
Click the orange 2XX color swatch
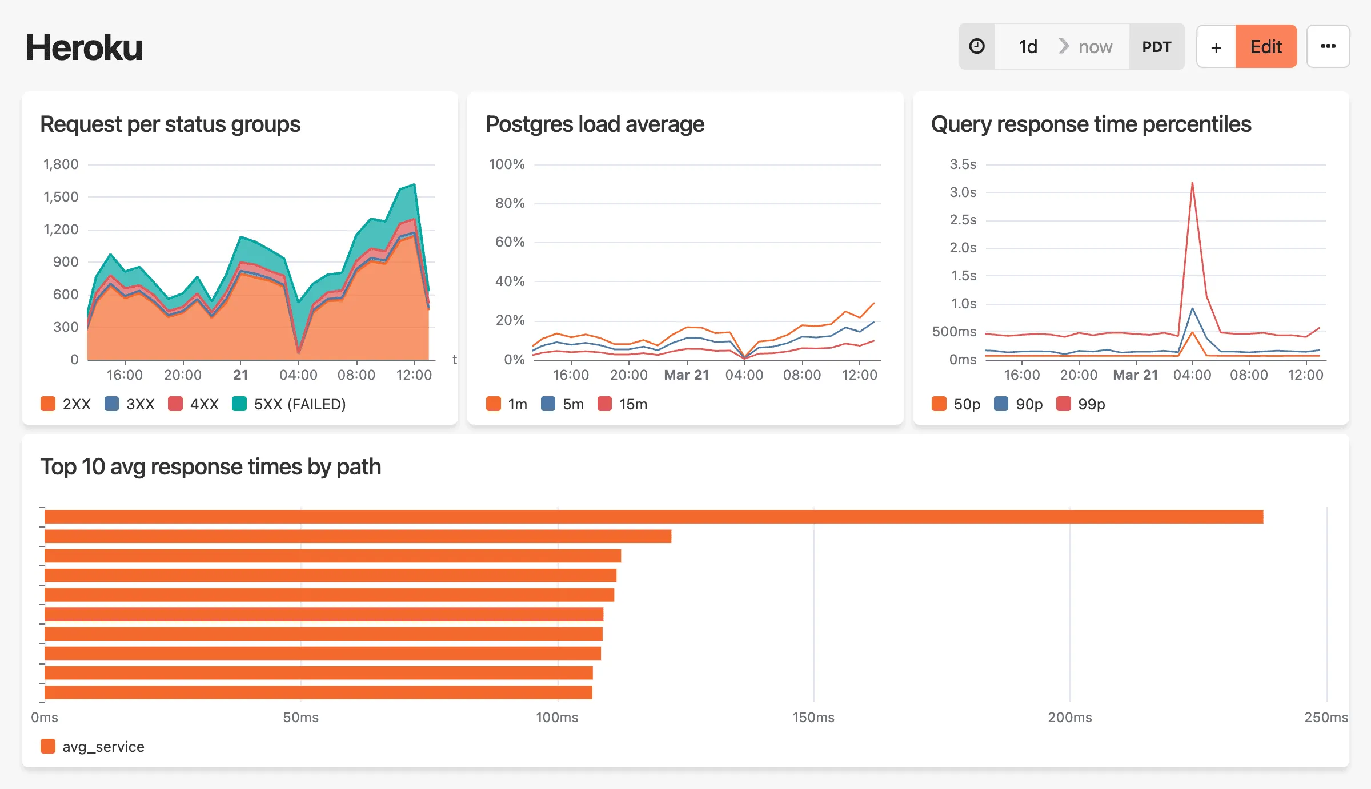(x=48, y=404)
